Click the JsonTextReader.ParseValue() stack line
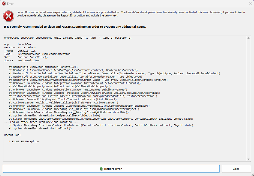The image size is (254, 176). (x=43, y=67)
